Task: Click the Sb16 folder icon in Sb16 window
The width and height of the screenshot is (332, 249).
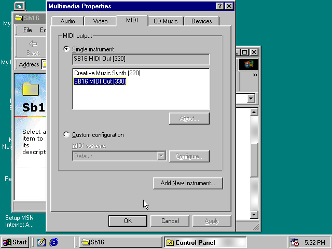Action: [x=31, y=89]
